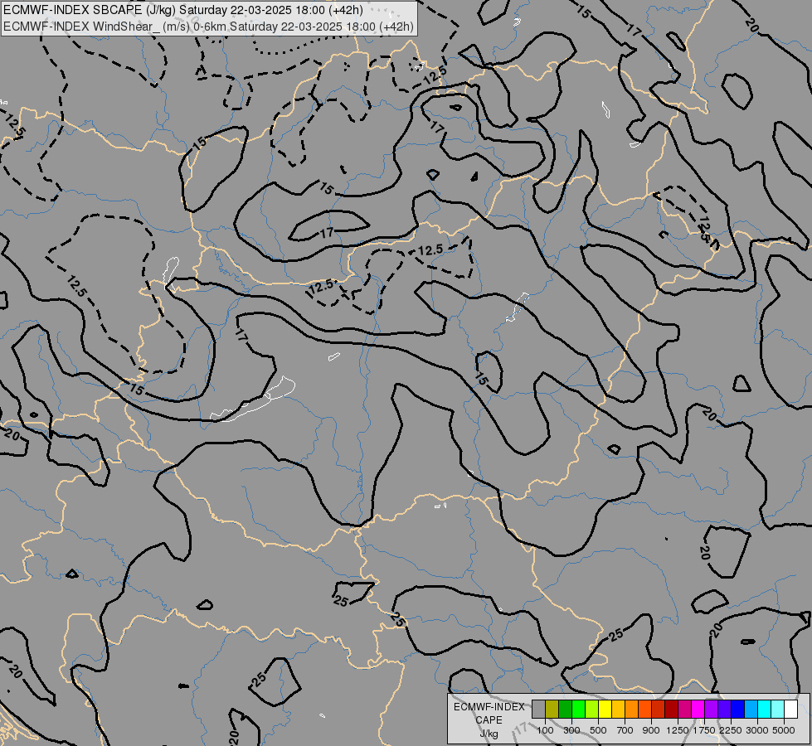Click the legend value 700
The width and height of the screenshot is (812, 746).
coord(625,730)
